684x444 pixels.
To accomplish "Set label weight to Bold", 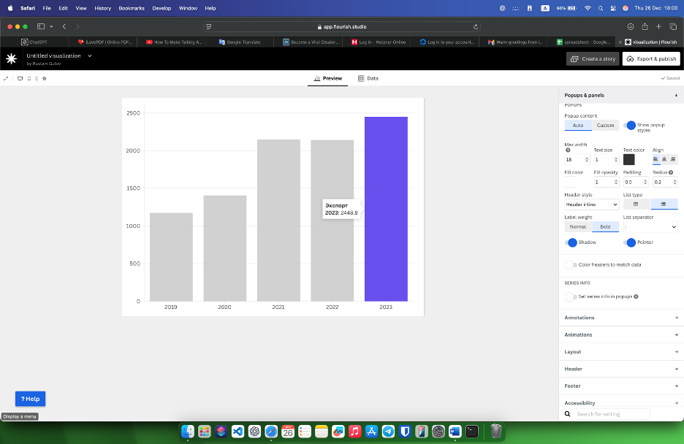I will click(606, 226).
